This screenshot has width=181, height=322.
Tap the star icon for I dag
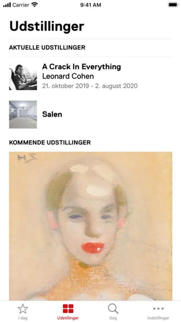[x=23, y=309]
